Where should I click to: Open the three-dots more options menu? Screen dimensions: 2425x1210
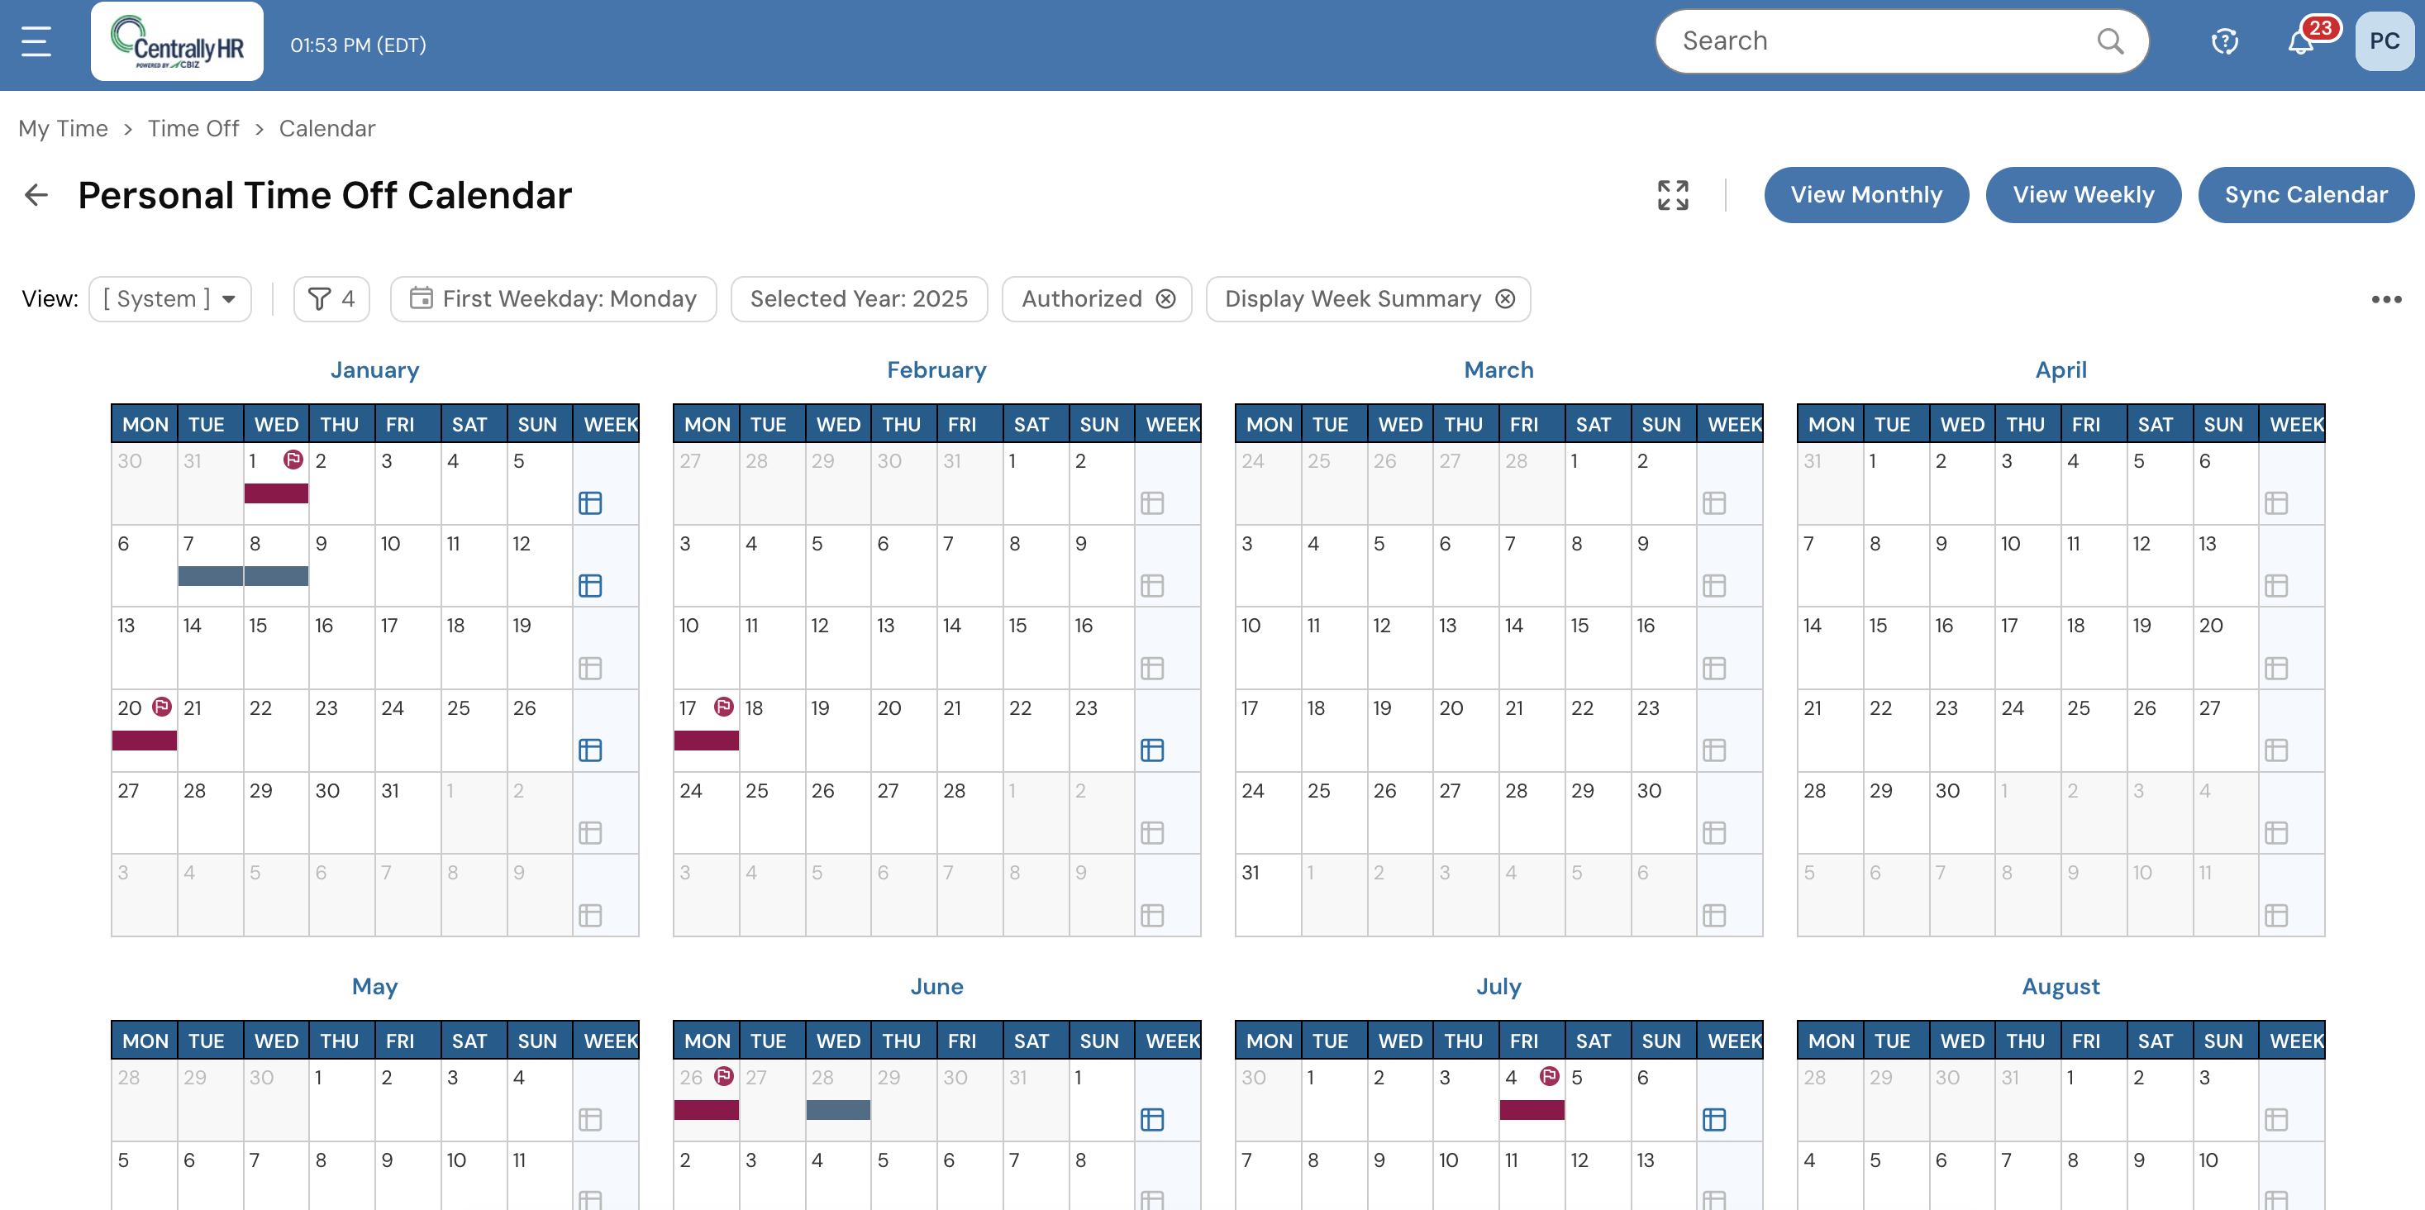click(x=2385, y=299)
